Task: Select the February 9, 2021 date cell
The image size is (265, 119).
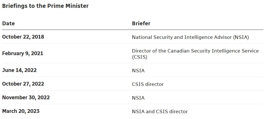Action: [22, 53]
